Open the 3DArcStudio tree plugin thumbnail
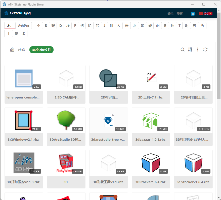The image size is (221, 200). (66, 121)
